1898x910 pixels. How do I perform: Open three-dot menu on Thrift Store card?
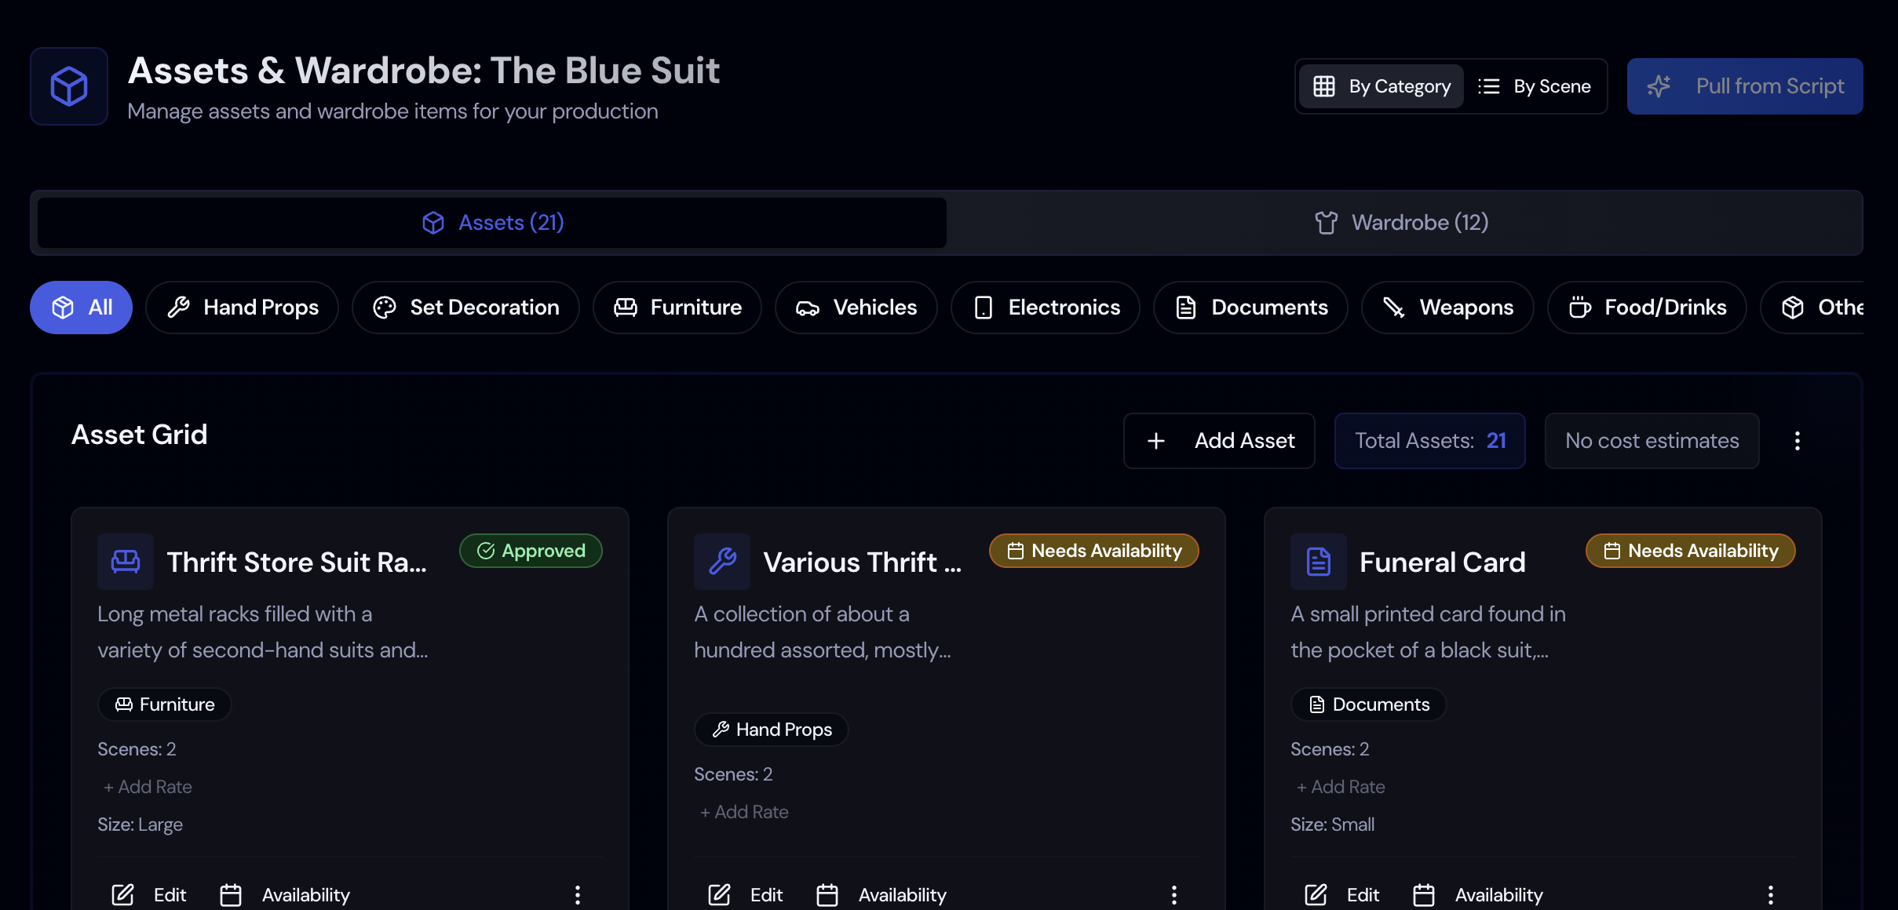[x=578, y=894]
